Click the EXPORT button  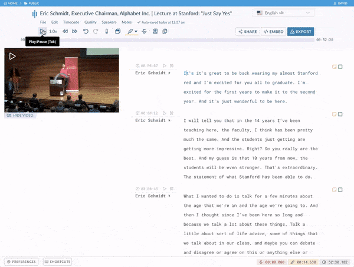pos(300,31)
